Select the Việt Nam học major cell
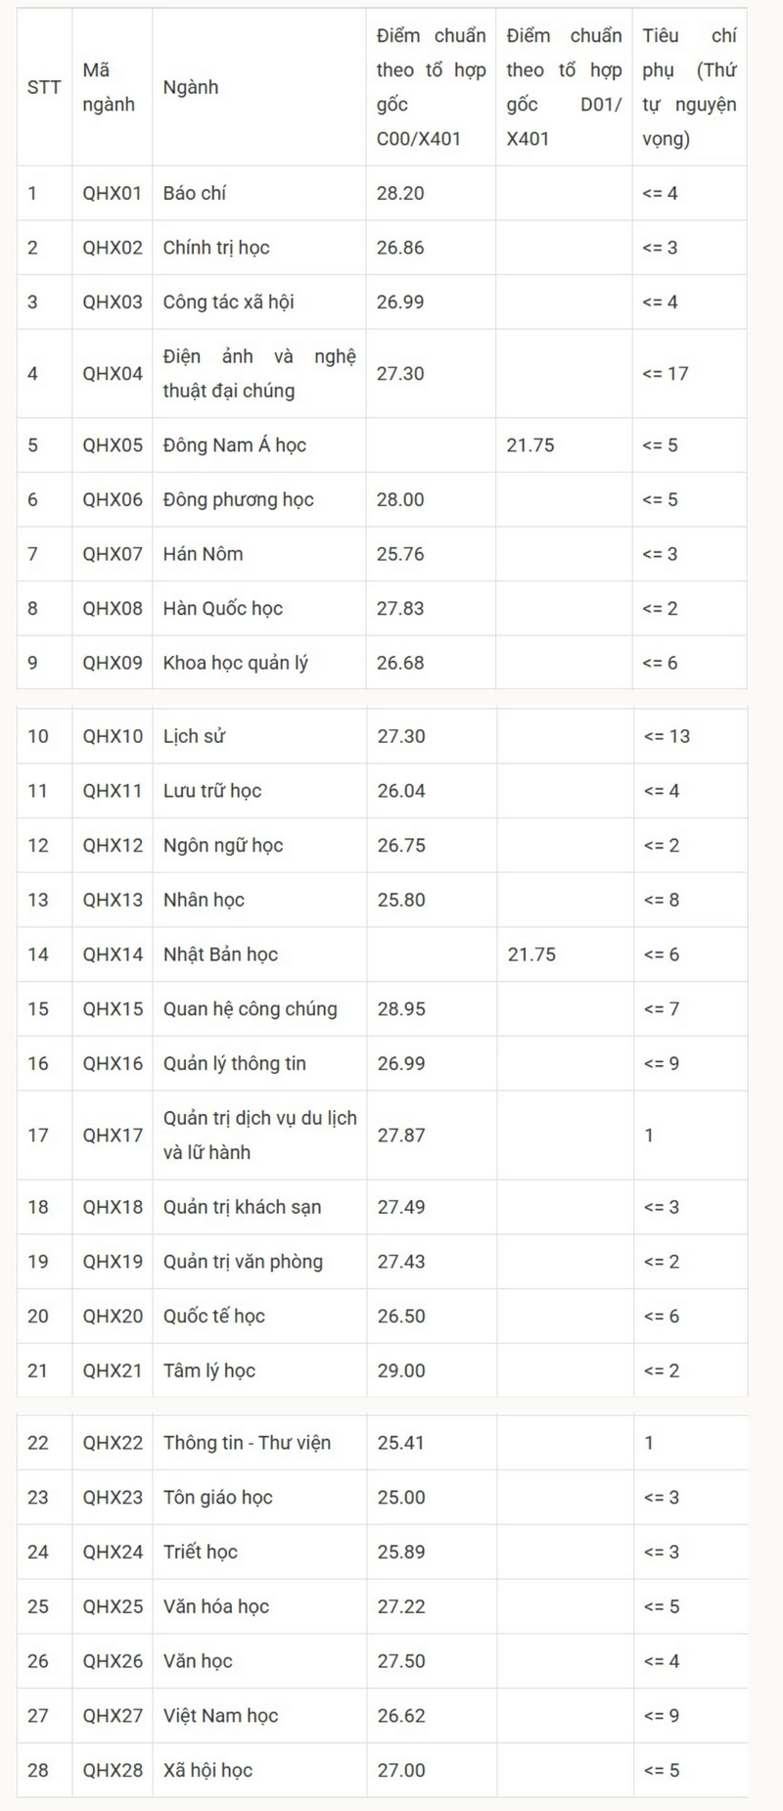Image resolution: width=783 pixels, height=1811 pixels. point(259,1716)
